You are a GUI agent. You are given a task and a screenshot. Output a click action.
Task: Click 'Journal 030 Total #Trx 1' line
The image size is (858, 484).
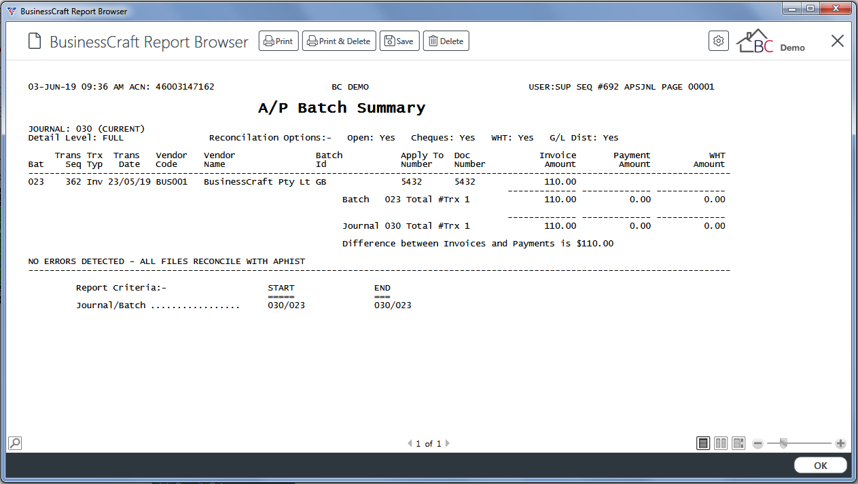click(x=406, y=225)
